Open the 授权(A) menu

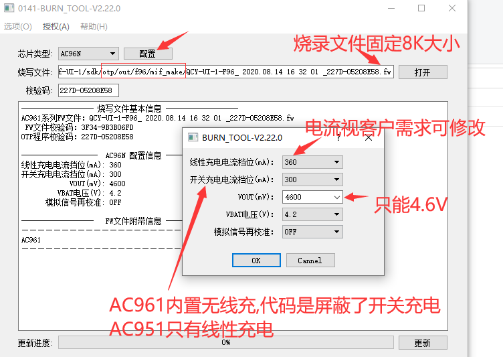56,26
